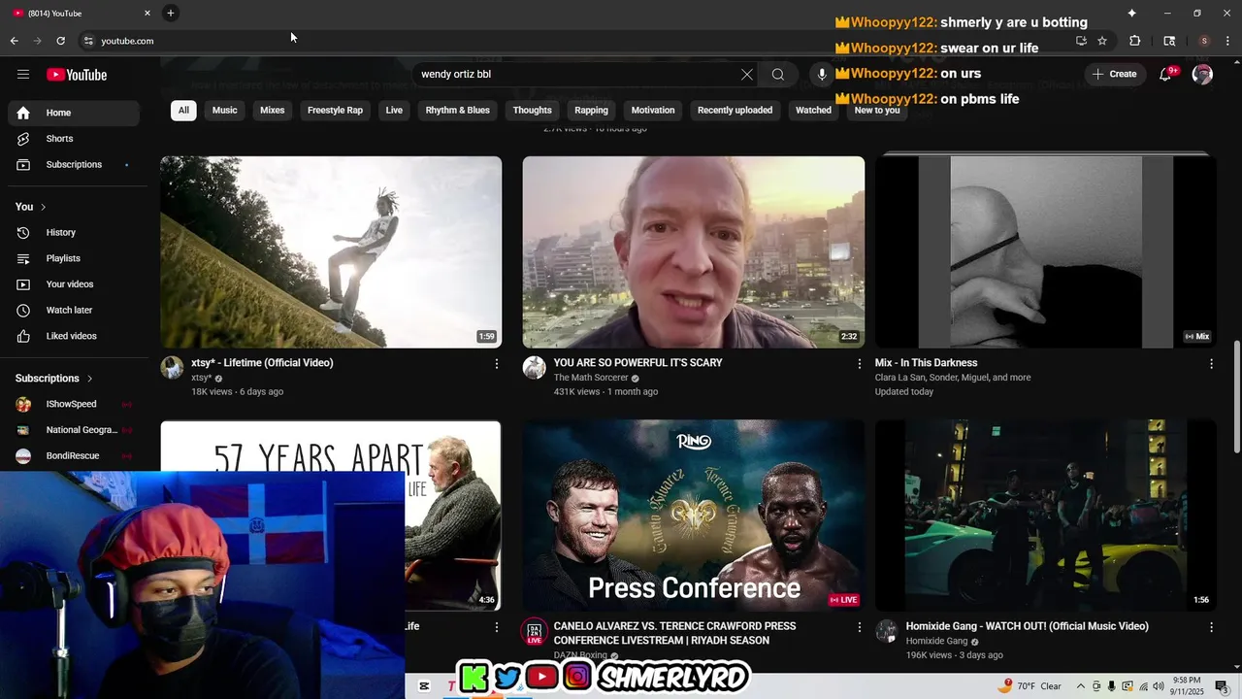This screenshot has width=1242, height=699.
Task: Bookmark this page with the star icon
Action: click(1102, 41)
